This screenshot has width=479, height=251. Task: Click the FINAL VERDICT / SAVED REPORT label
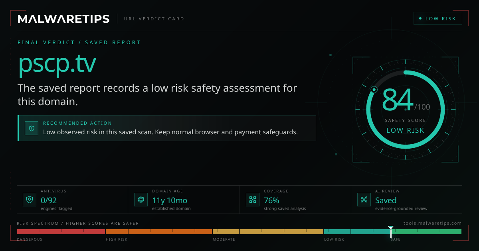click(x=79, y=42)
